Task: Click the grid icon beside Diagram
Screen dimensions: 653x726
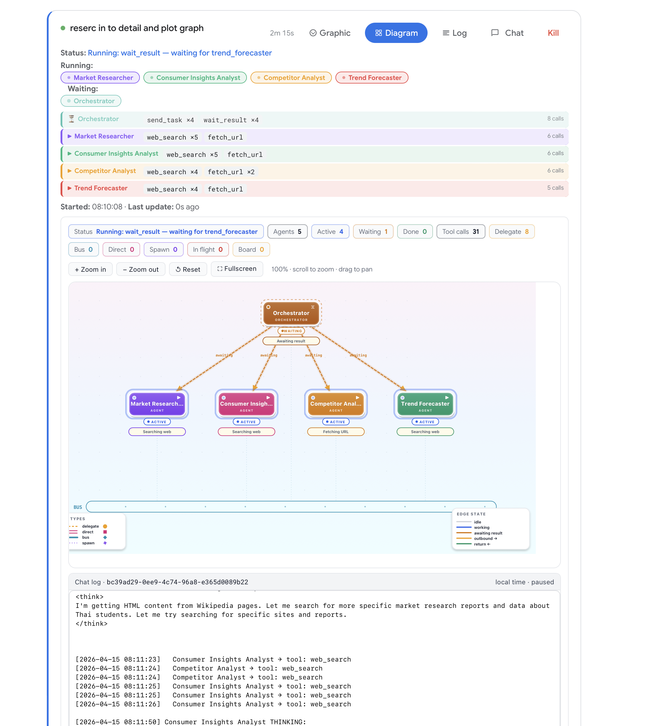Action: click(378, 33)
